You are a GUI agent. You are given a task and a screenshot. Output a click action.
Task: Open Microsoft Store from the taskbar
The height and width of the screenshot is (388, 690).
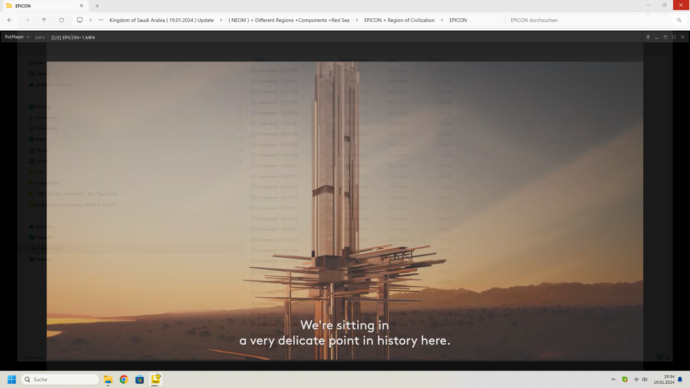pos(140,379)
